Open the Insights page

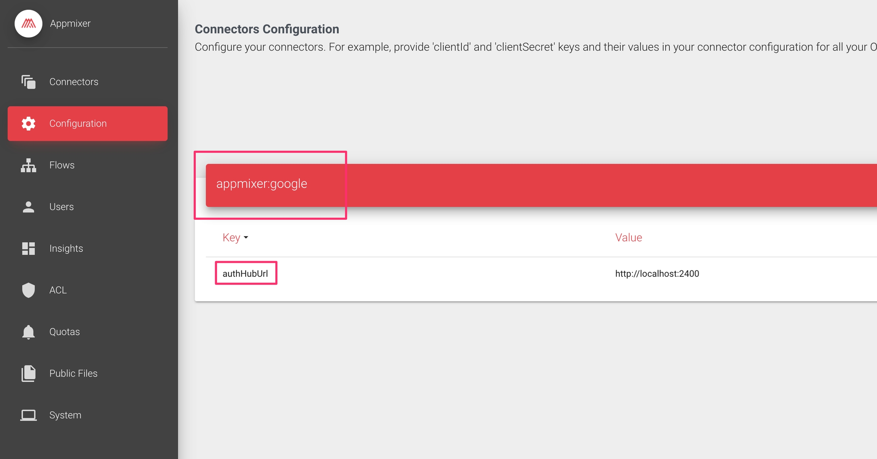66,248
